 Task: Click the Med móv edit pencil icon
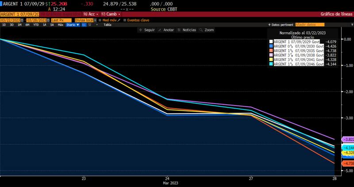point(119,20)
